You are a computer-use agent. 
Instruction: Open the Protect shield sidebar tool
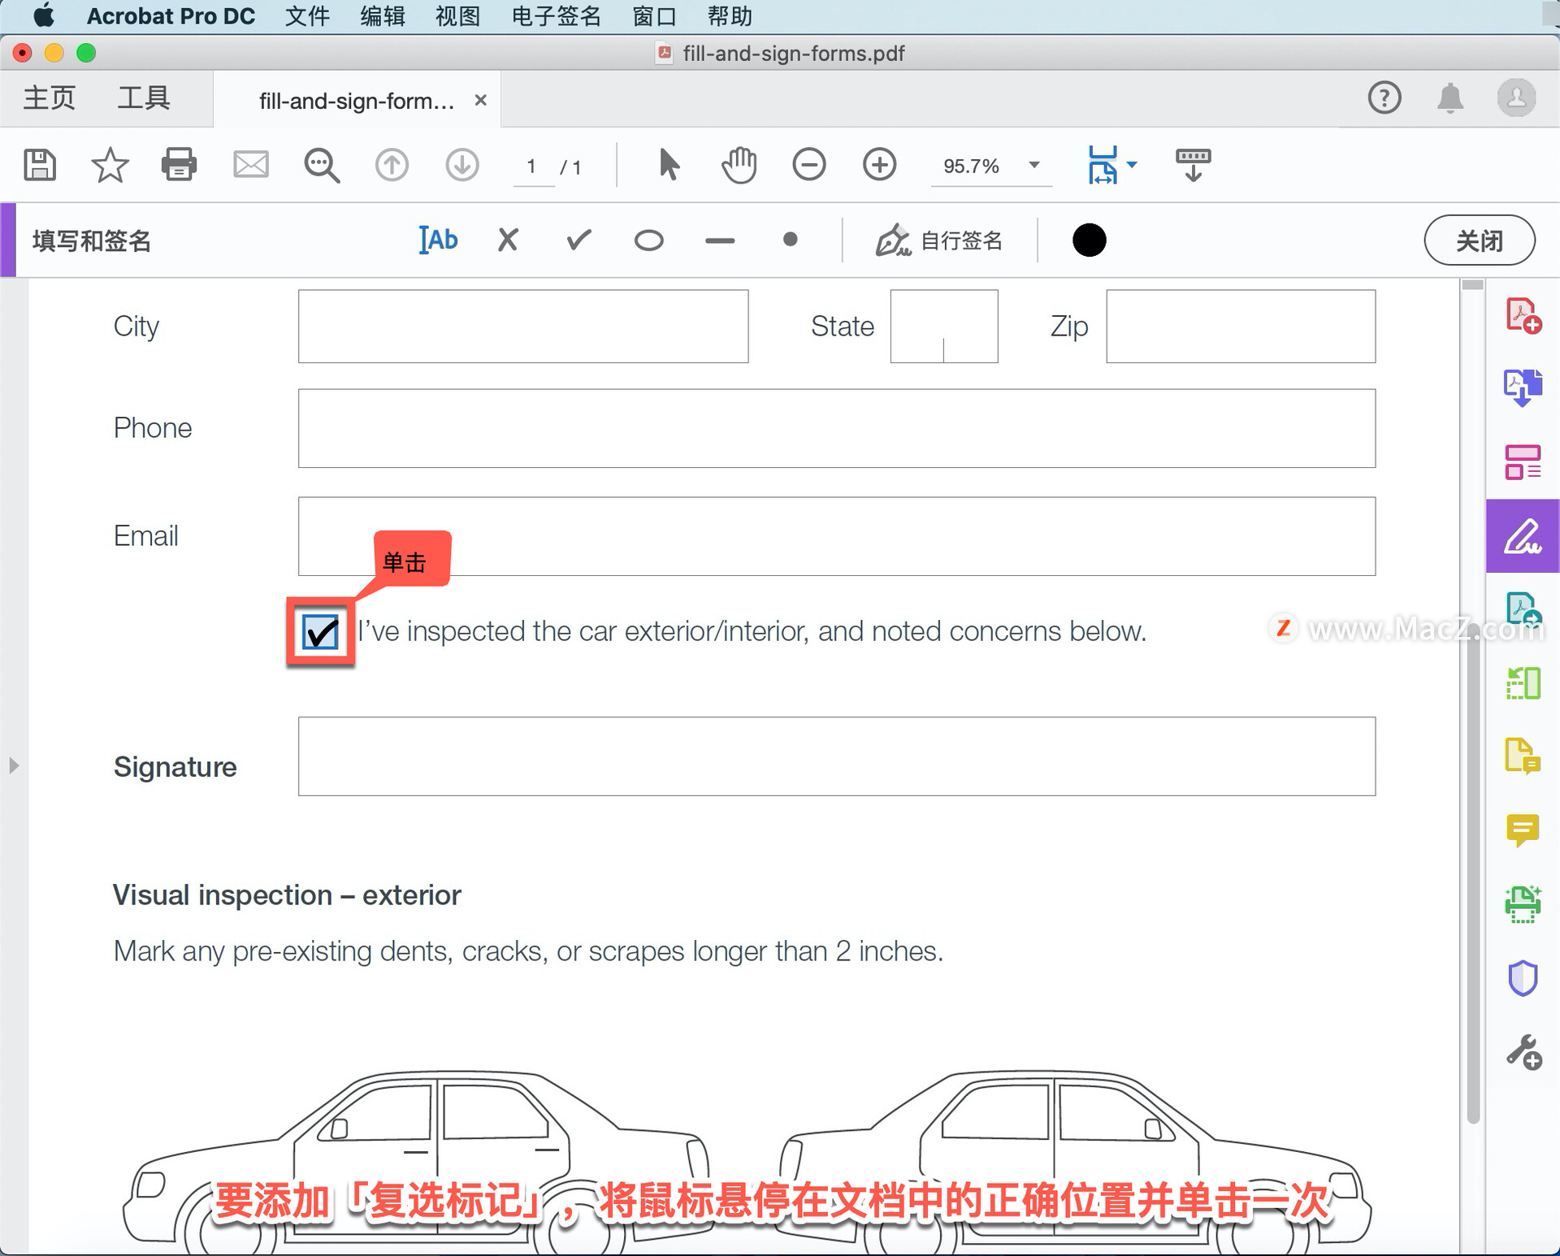pos(1523,978)
